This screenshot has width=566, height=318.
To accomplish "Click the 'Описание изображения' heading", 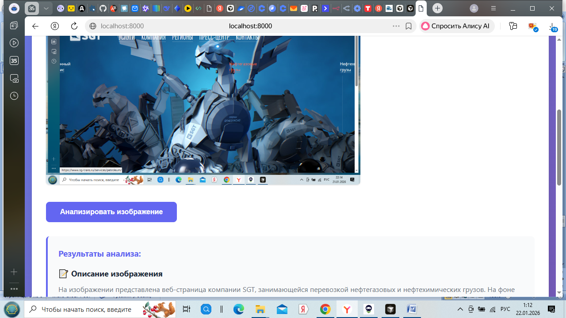I will pyautogui.click(x=117, y=274).
